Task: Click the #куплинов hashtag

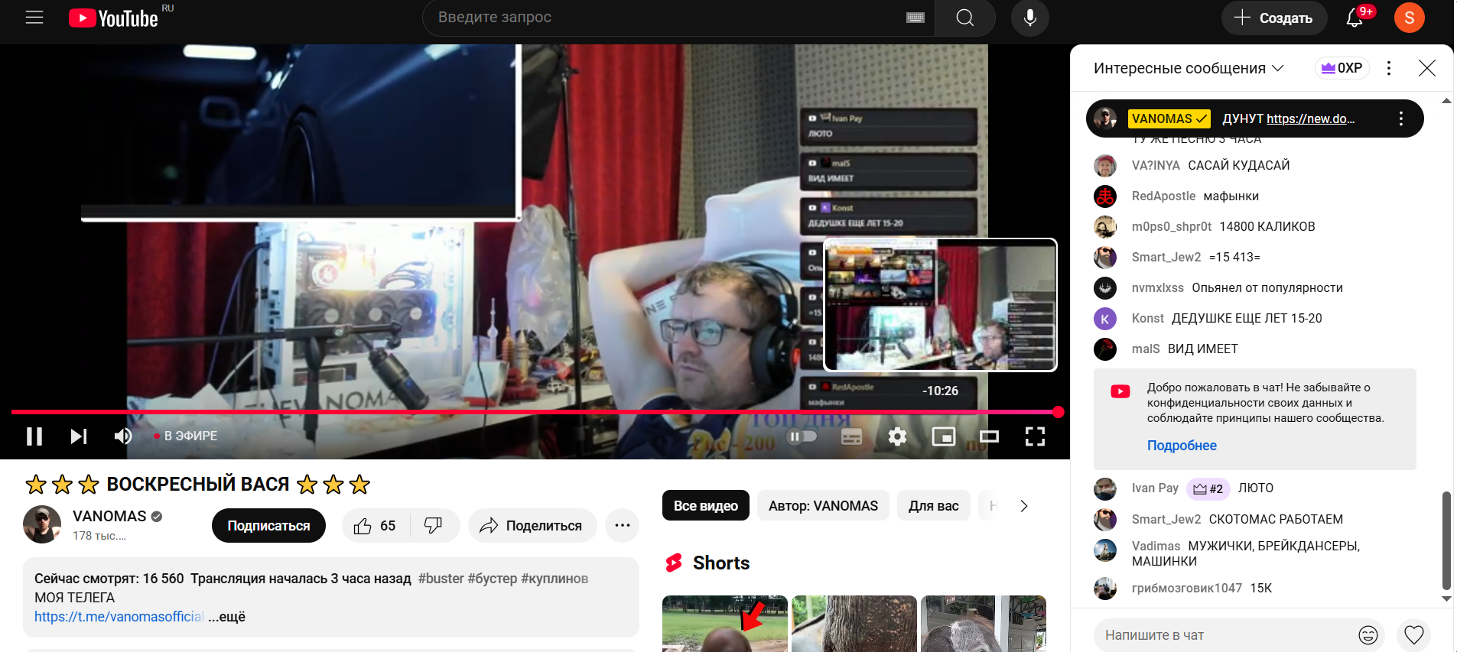Action: [x=555, y=579]
